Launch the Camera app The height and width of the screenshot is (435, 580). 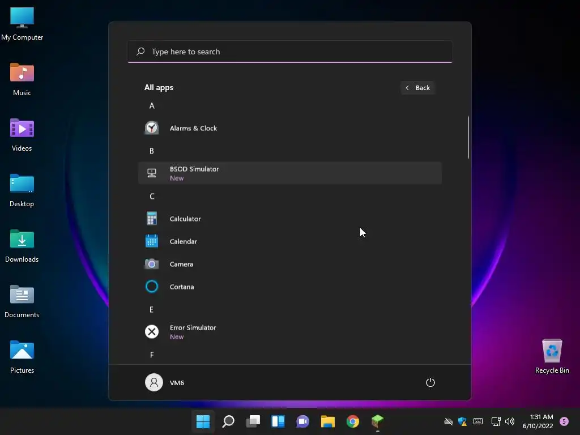(x=289, y=264)
